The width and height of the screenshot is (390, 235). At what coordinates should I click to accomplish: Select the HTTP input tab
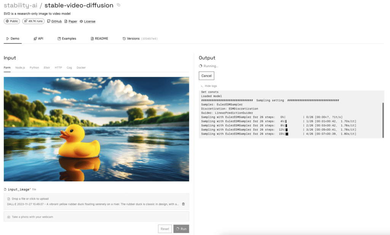pyautogui.click(x=58, y=68)
